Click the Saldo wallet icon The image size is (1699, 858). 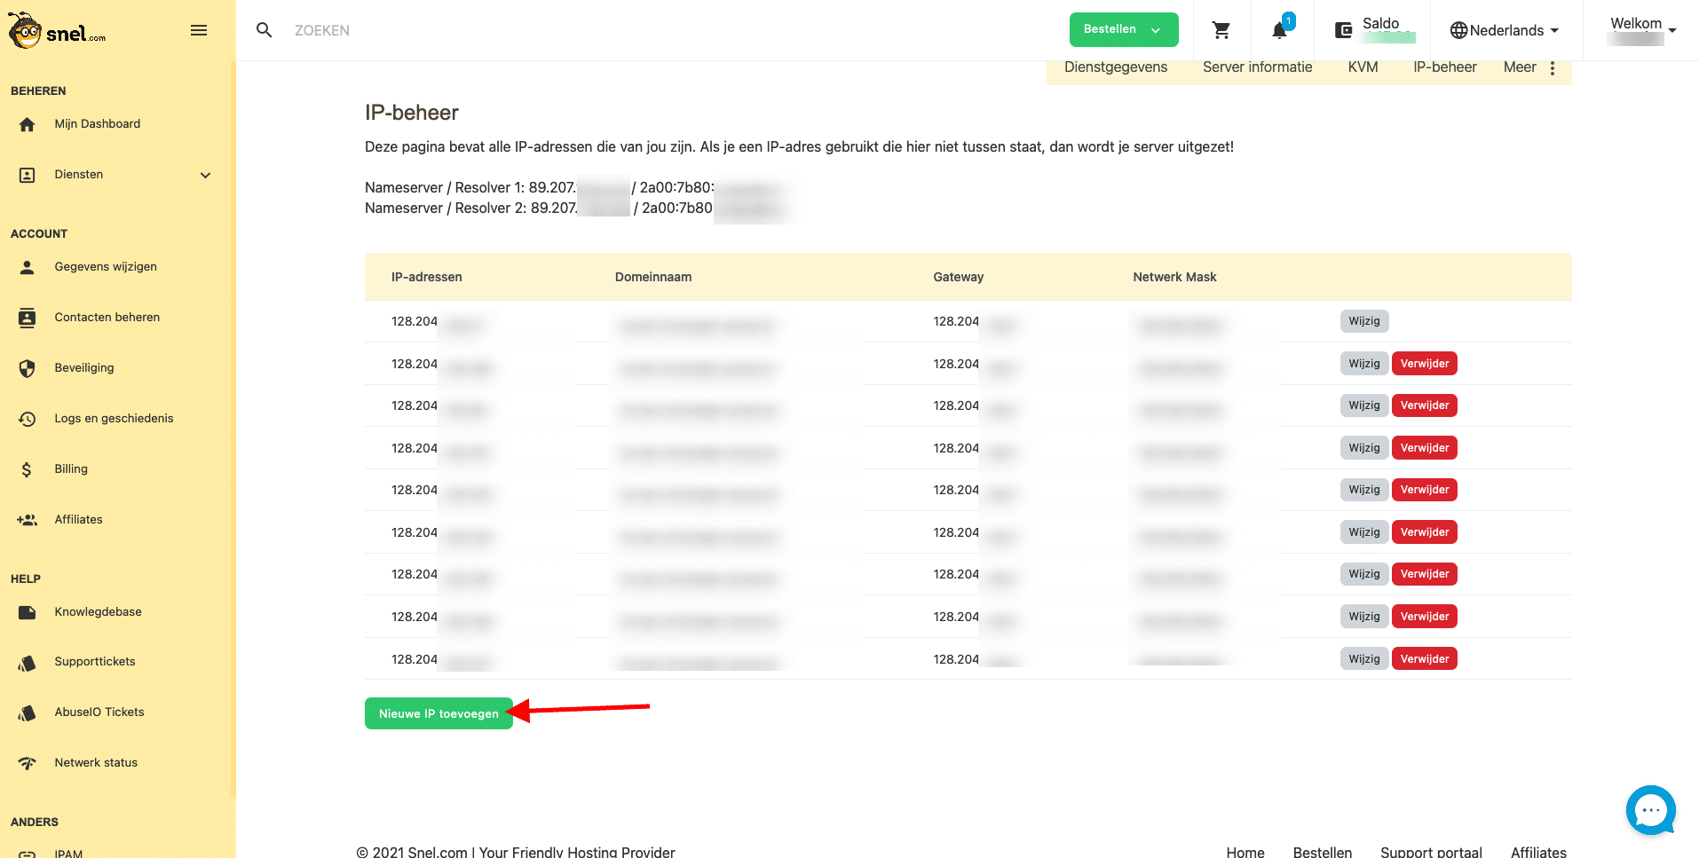pyautogui.click(x=1344, y=30)
